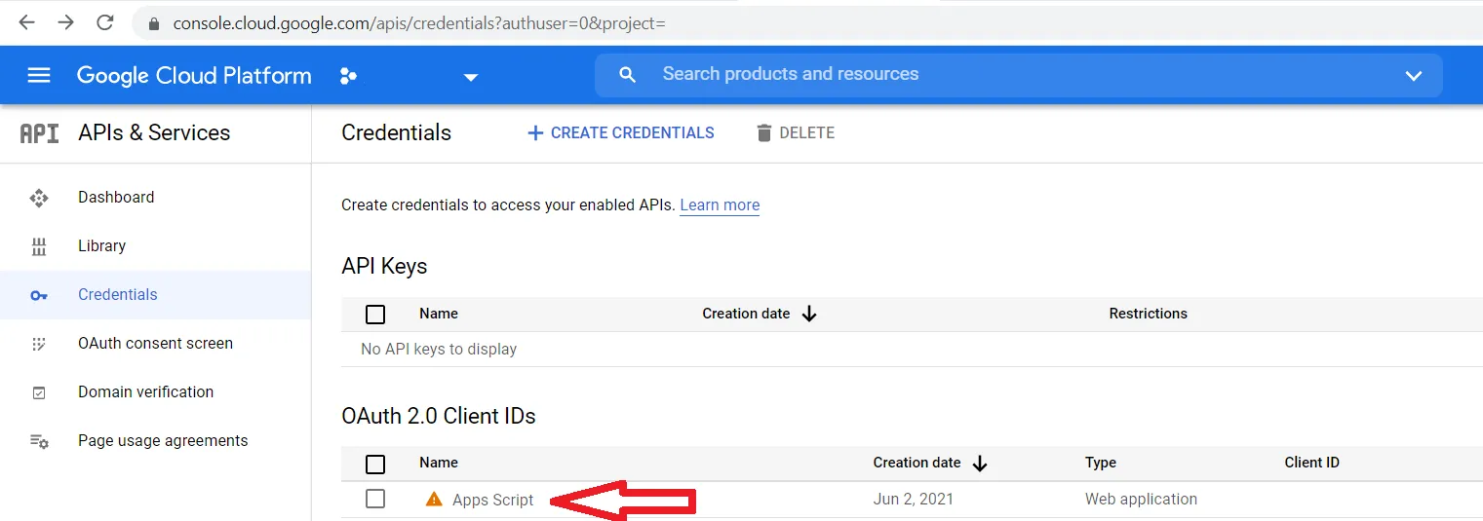Click the Dashboard sidebar icon
The height and width of the screenshot is (521, 1483).
coord(39,198)
